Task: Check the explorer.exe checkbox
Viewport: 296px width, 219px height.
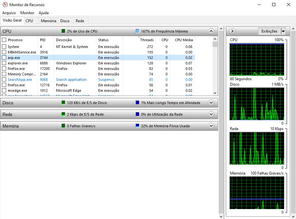Action: (x=4, y=63)
